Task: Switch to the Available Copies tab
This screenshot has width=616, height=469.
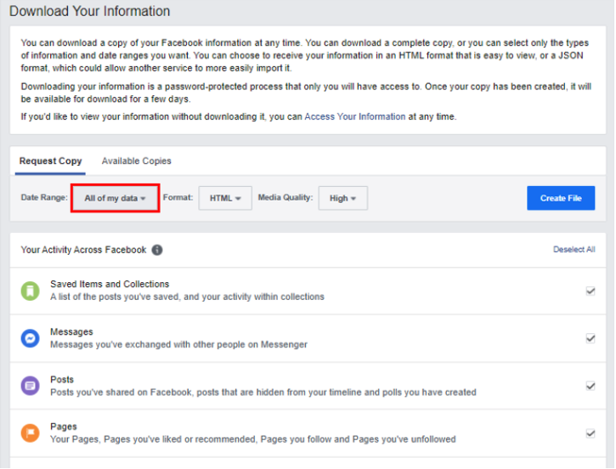Action: (136, 161)
